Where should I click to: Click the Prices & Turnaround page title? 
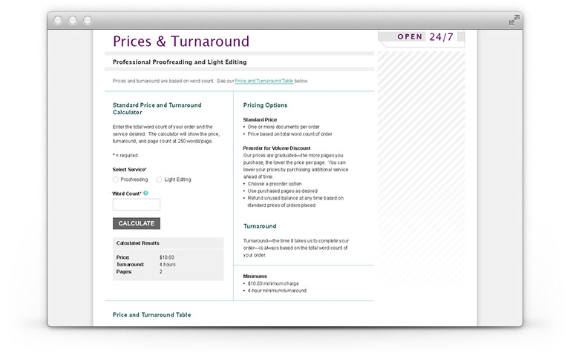(181, 42)
